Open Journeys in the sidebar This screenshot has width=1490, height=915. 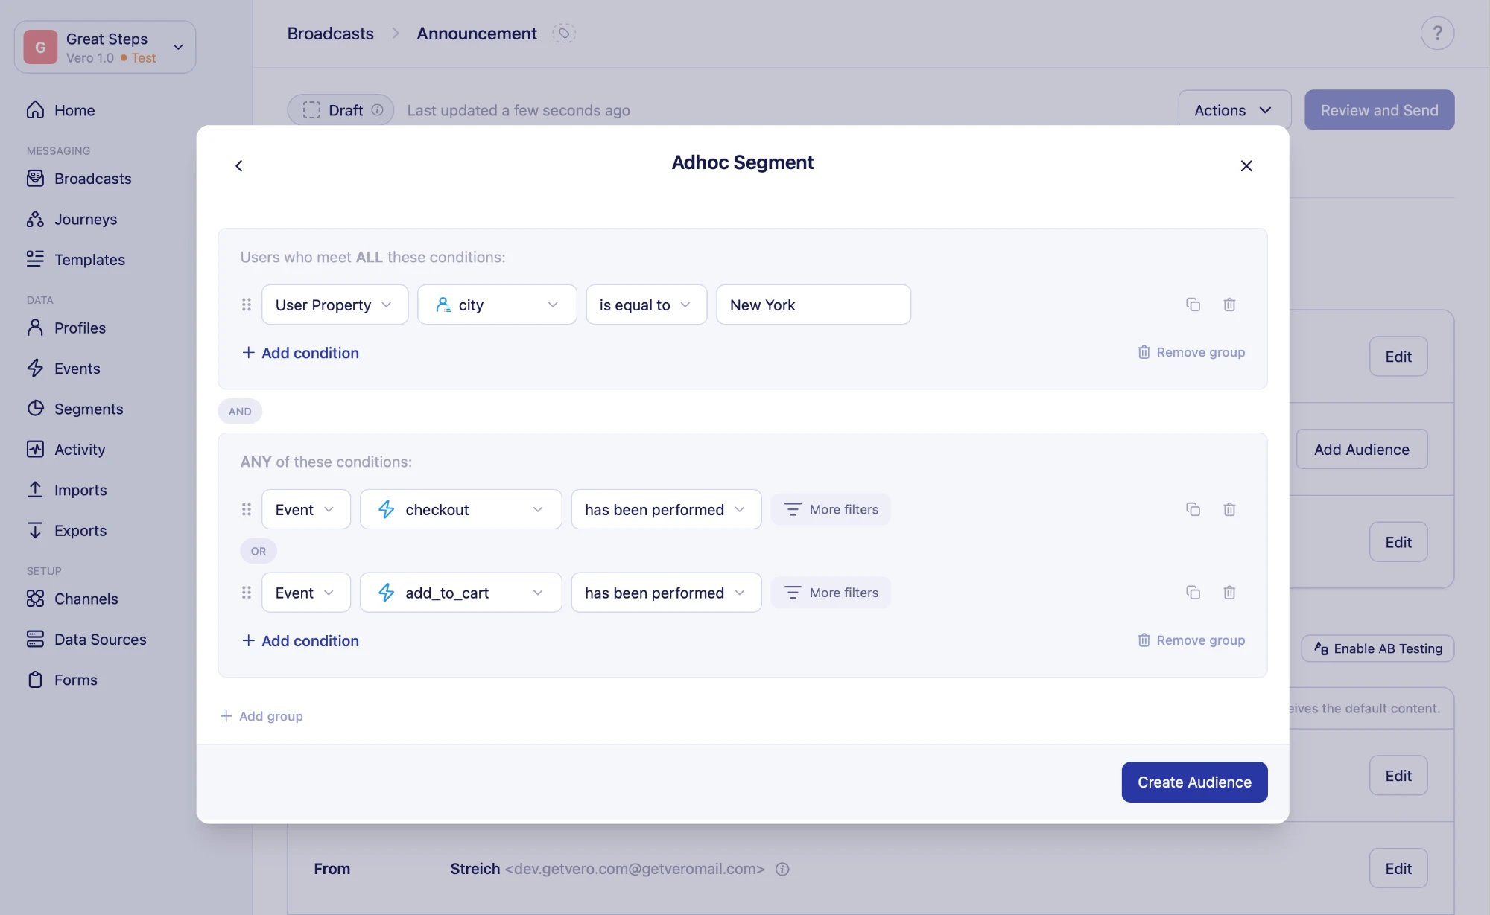click(x=72, y=219)
